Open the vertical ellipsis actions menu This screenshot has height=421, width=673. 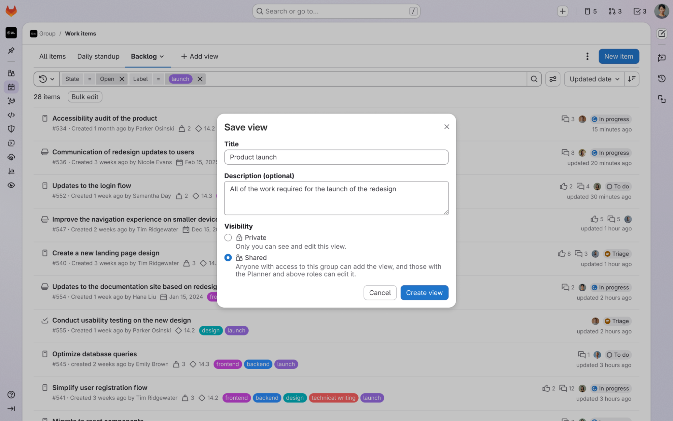587,57
